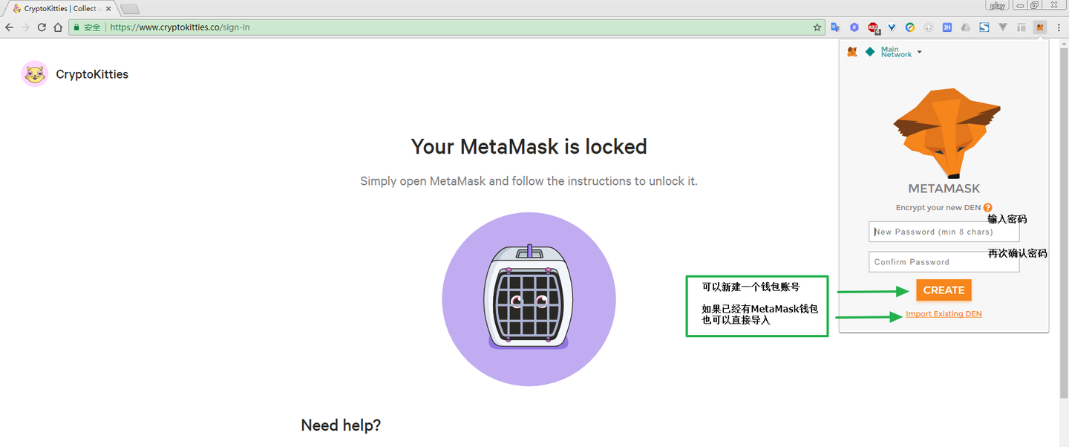Go to the browser home page
The image size is (1069, 447).
[x=58, y=27]
